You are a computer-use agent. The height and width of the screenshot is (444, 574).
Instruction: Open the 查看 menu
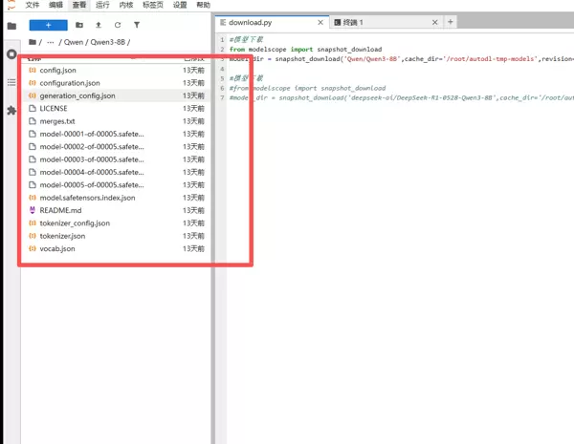80,5
